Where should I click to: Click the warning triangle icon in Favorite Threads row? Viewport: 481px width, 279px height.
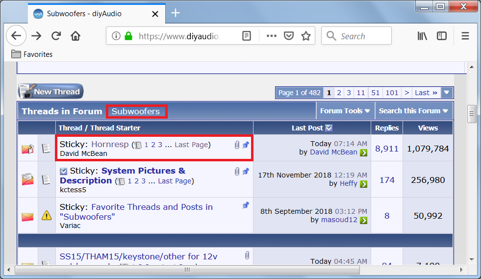point(47,215)
